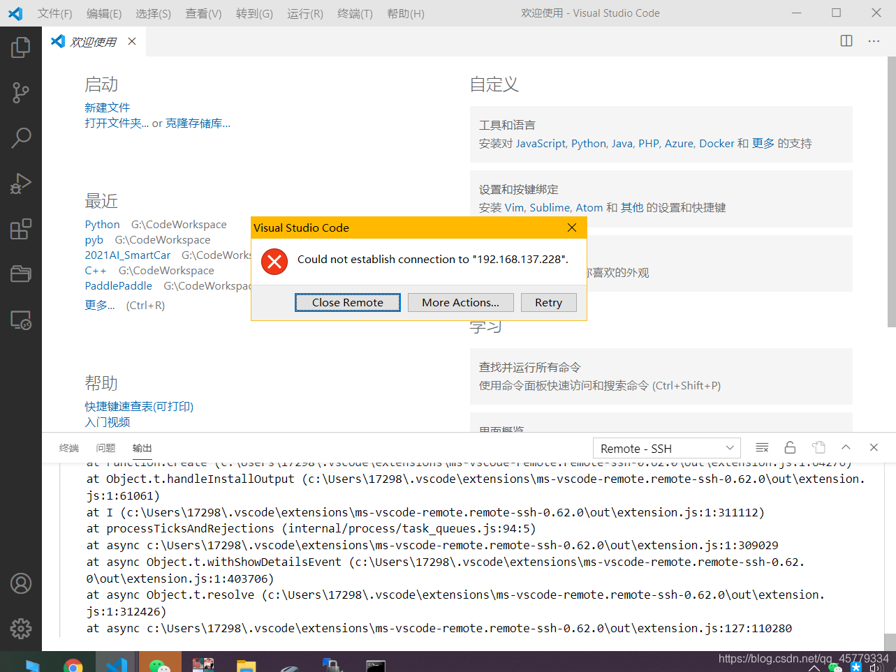Show more recent items via 更多...
The image size is (896, 672).
[100, 305]
